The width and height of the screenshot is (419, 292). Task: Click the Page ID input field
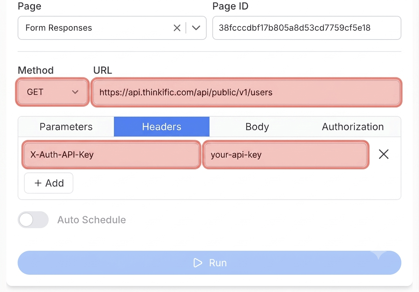tap(307, 28)
